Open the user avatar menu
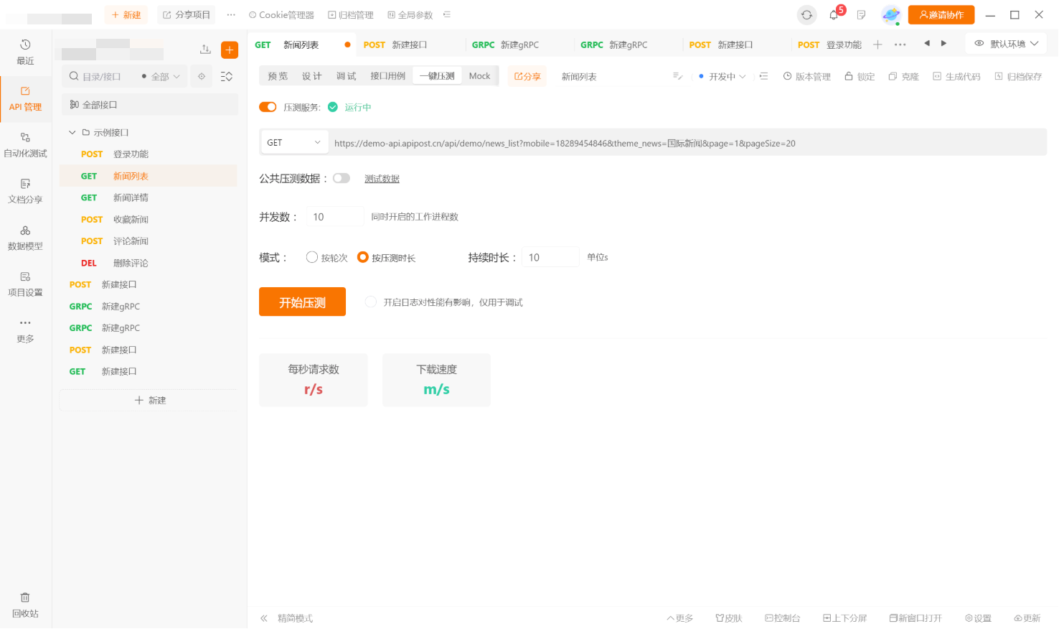This screenshot has width=1059, height=629. (x=890, y=15)
